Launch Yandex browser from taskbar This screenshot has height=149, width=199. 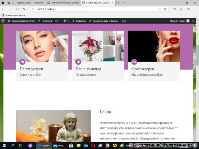tap(108, 146)
